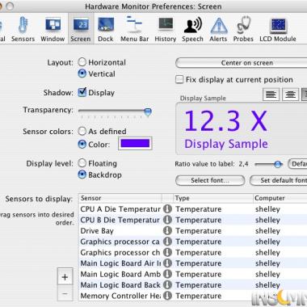Click info icon for CPU B Die Temperature
This screenshot has width=307, height=307.
[167, 220]
